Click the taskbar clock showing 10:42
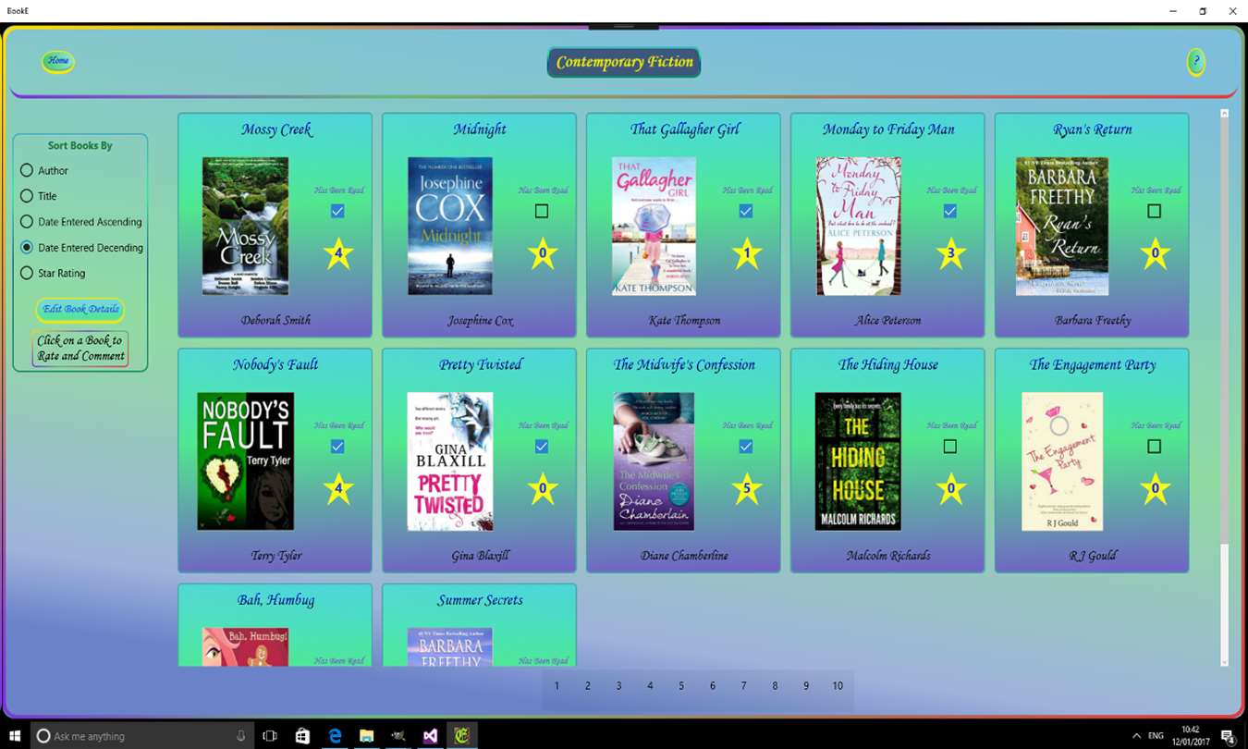This screenshot has width=1248, height=749. click(1189, 736)
